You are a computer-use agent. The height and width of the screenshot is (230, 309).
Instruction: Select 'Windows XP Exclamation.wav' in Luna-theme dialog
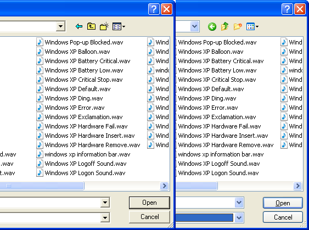pyautogui.click(x=217, y=117)
